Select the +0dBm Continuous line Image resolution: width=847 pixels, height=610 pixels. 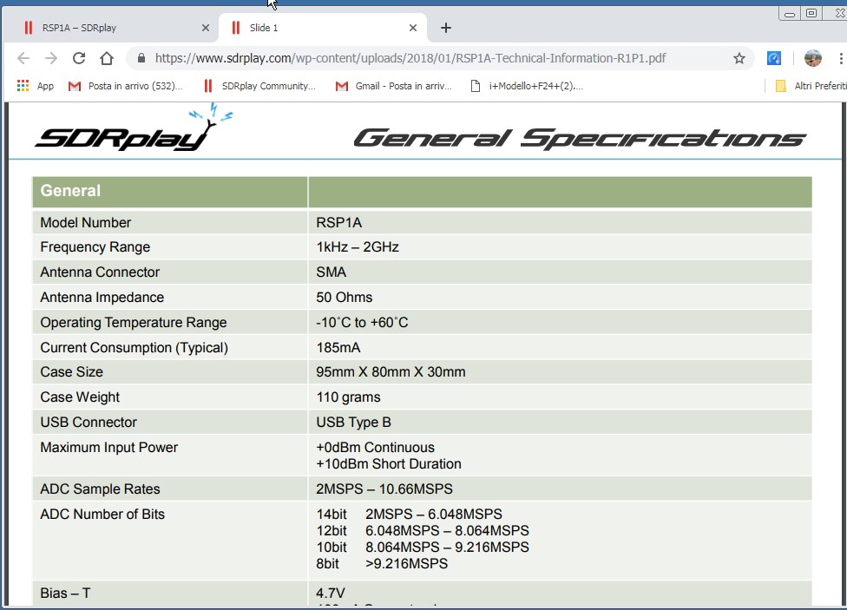pos(376,448)
